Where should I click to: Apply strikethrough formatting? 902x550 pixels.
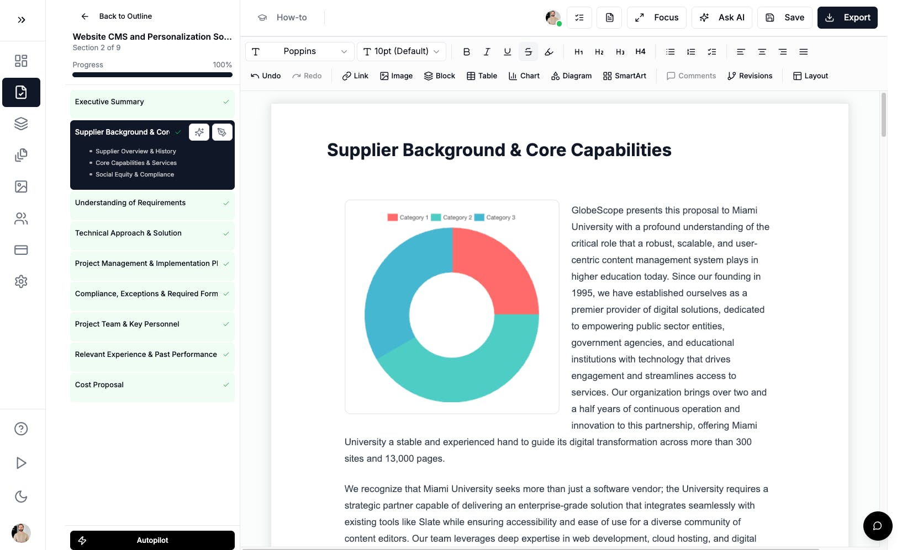(528, 52)
